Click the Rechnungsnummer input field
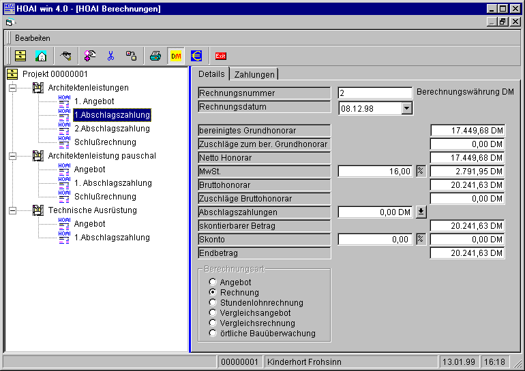Image resolution: width=525 pixels, height=371 pixels. point(374,93)
